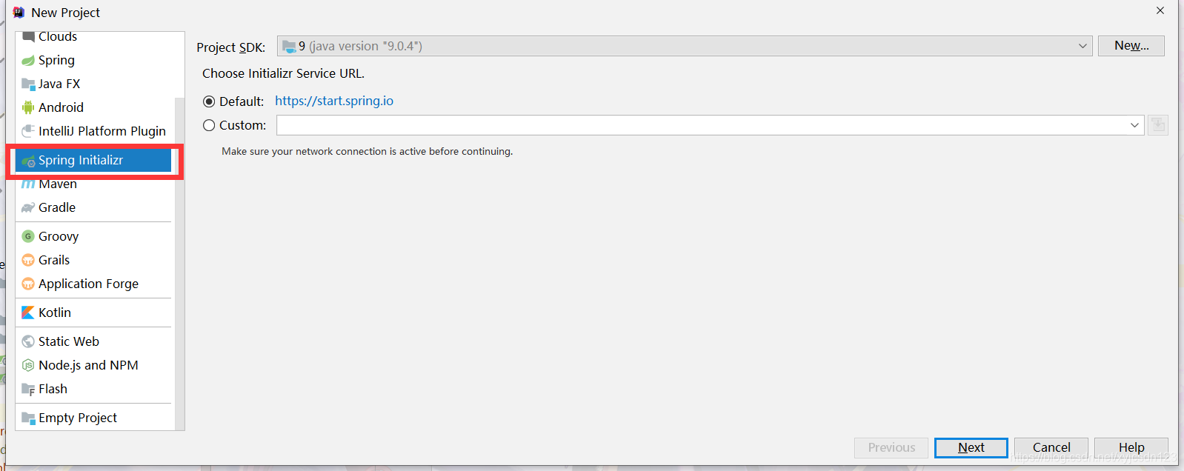Viewport: 1184px width, 471px height.
Task: Close the New Project dialog
Action: pos(1160,10)
